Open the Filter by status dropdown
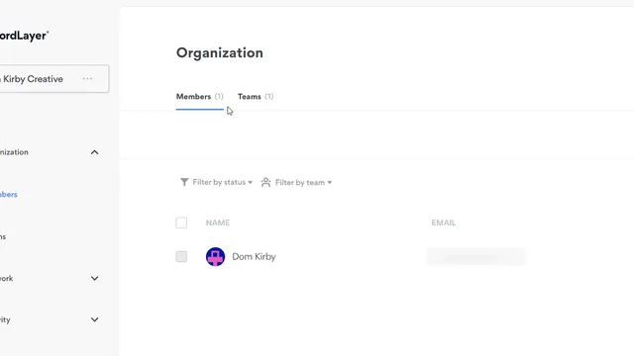The height and width of the screenshot is (356, 634). (216, 182)
